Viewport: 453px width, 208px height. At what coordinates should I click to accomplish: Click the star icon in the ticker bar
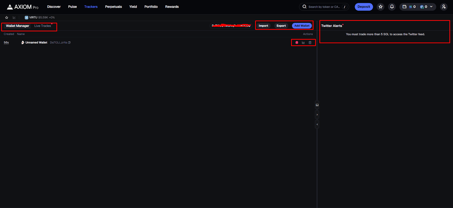click(x=7, y=18)
